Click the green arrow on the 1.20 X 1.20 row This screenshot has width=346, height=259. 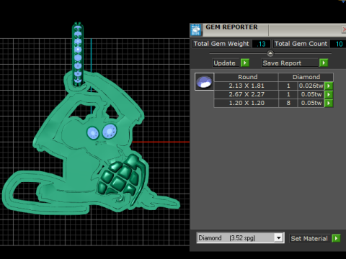[x=329, y=103]
